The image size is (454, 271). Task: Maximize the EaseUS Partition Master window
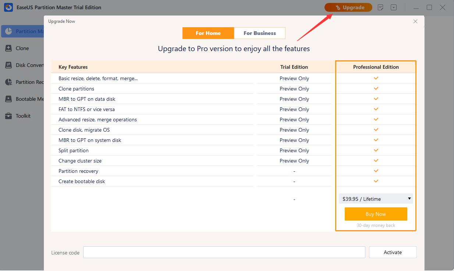click(429, 7)
